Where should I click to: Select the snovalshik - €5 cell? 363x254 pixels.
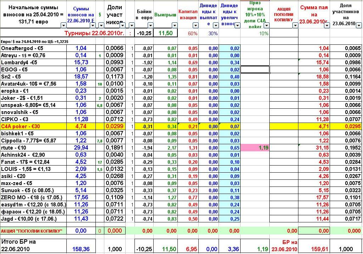click(x=33, y=112)
